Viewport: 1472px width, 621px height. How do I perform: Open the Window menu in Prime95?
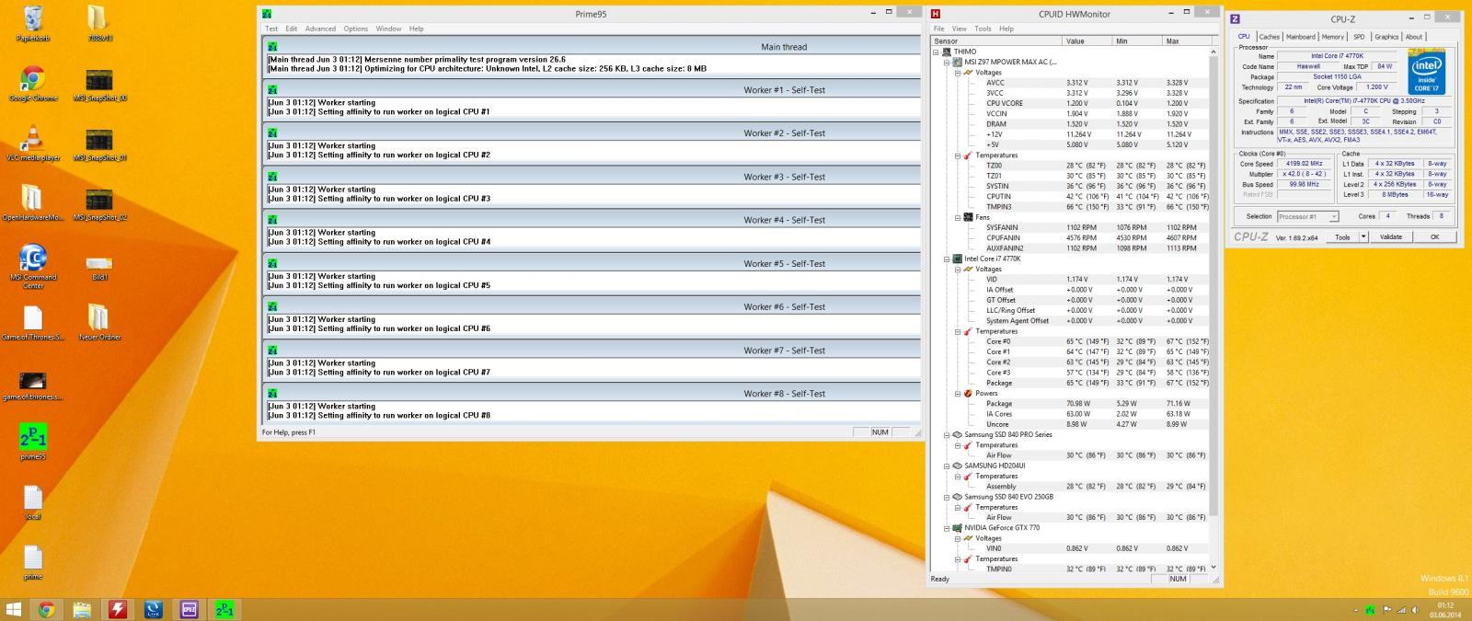(x=388, y=29)
